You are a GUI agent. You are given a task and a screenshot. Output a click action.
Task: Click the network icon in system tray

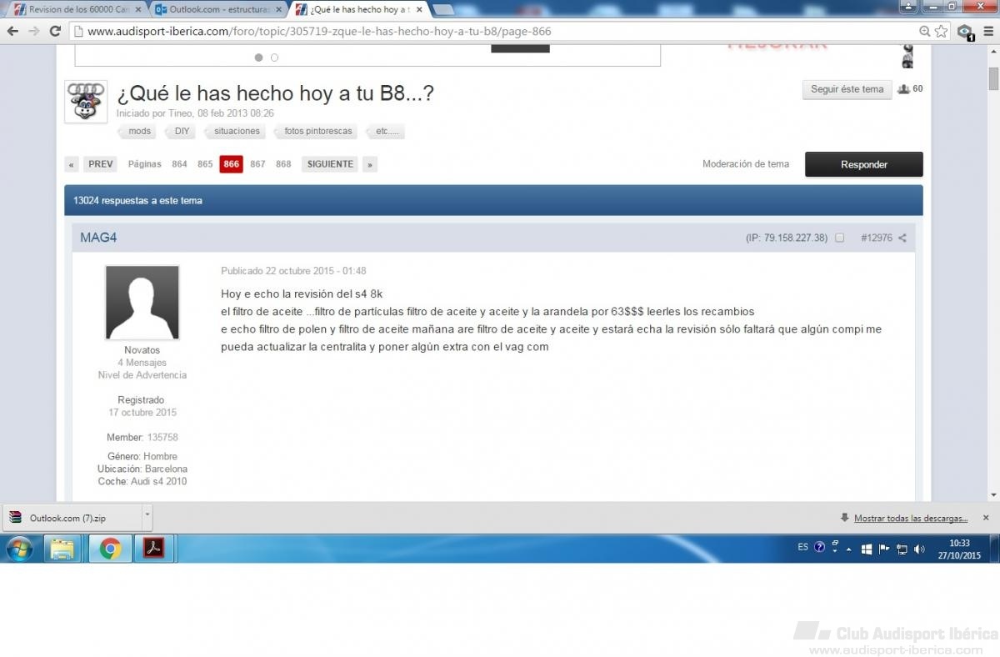[x=902, y=549]
